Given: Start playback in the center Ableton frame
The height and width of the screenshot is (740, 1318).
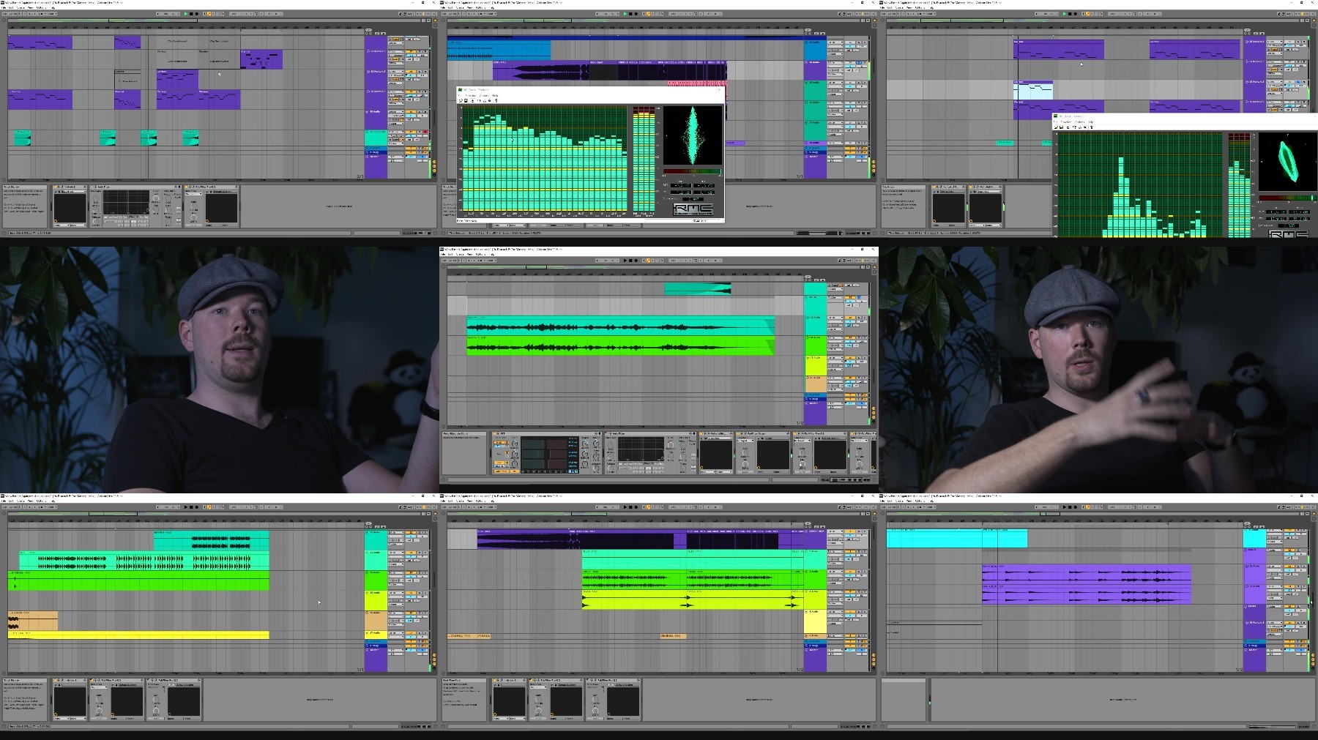Looking at the screenshot, I should 625,261.
